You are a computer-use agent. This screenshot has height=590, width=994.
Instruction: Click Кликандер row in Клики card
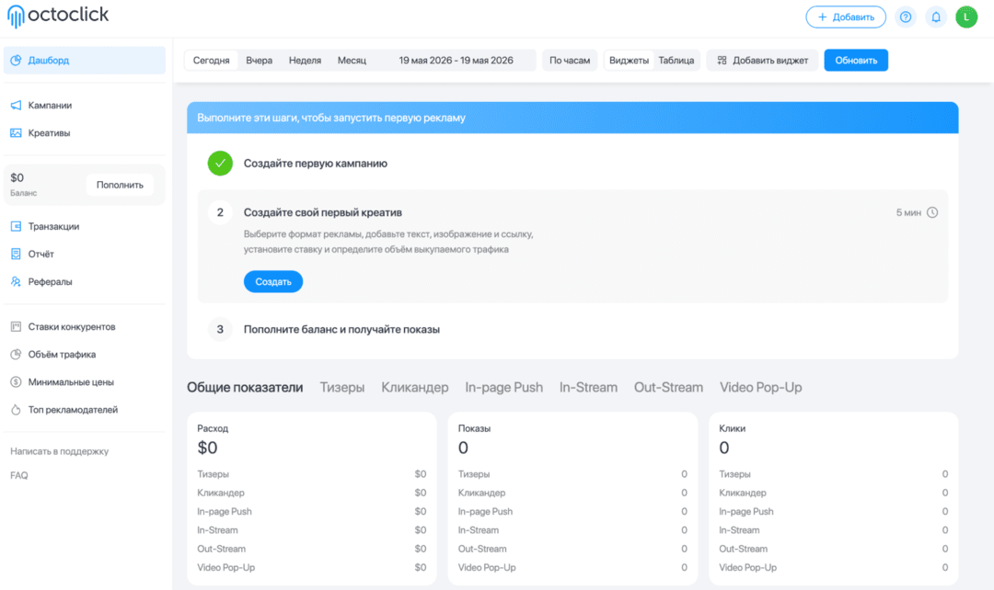834,494
